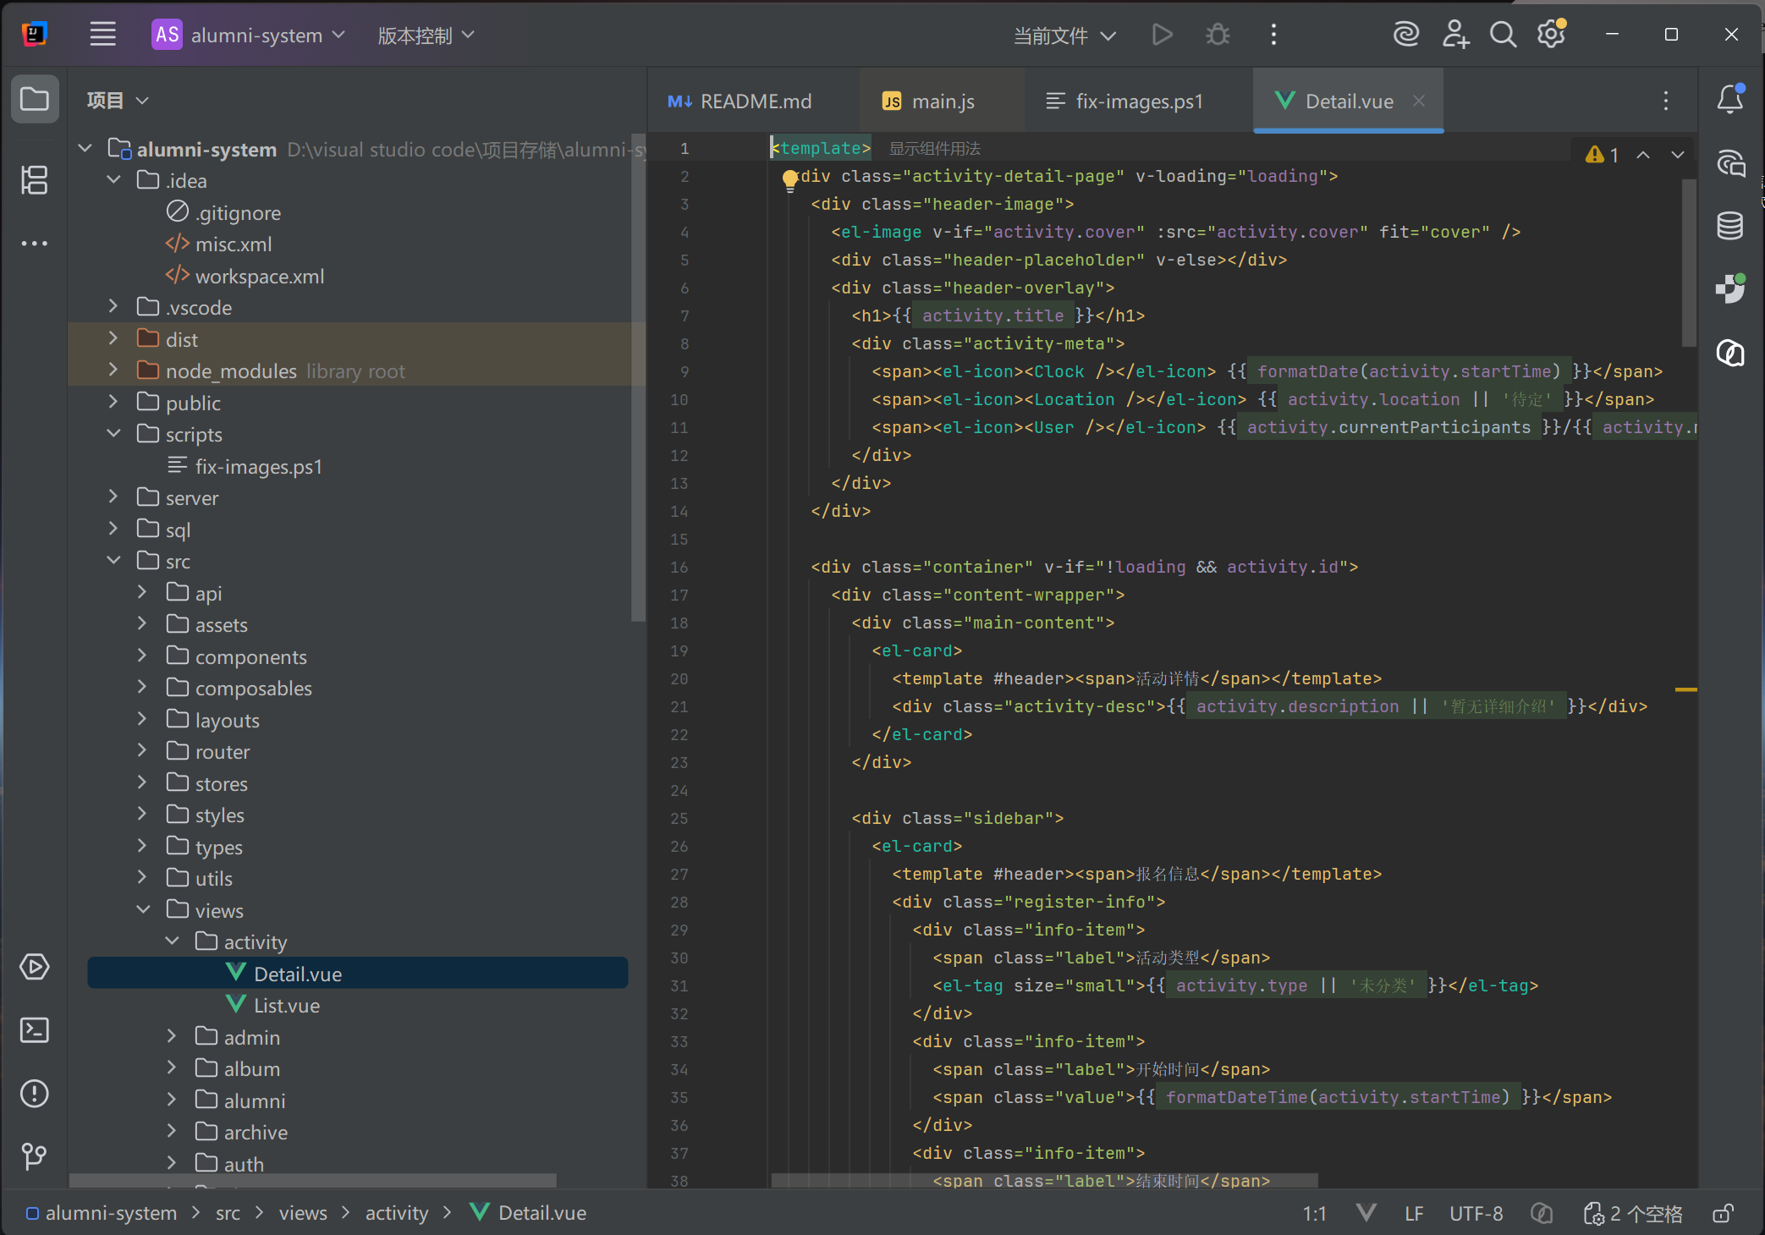The height and width of the screenshot is (1235, 1765).
Task: Open the Git version control tool window
Action: pos(35,1155)
